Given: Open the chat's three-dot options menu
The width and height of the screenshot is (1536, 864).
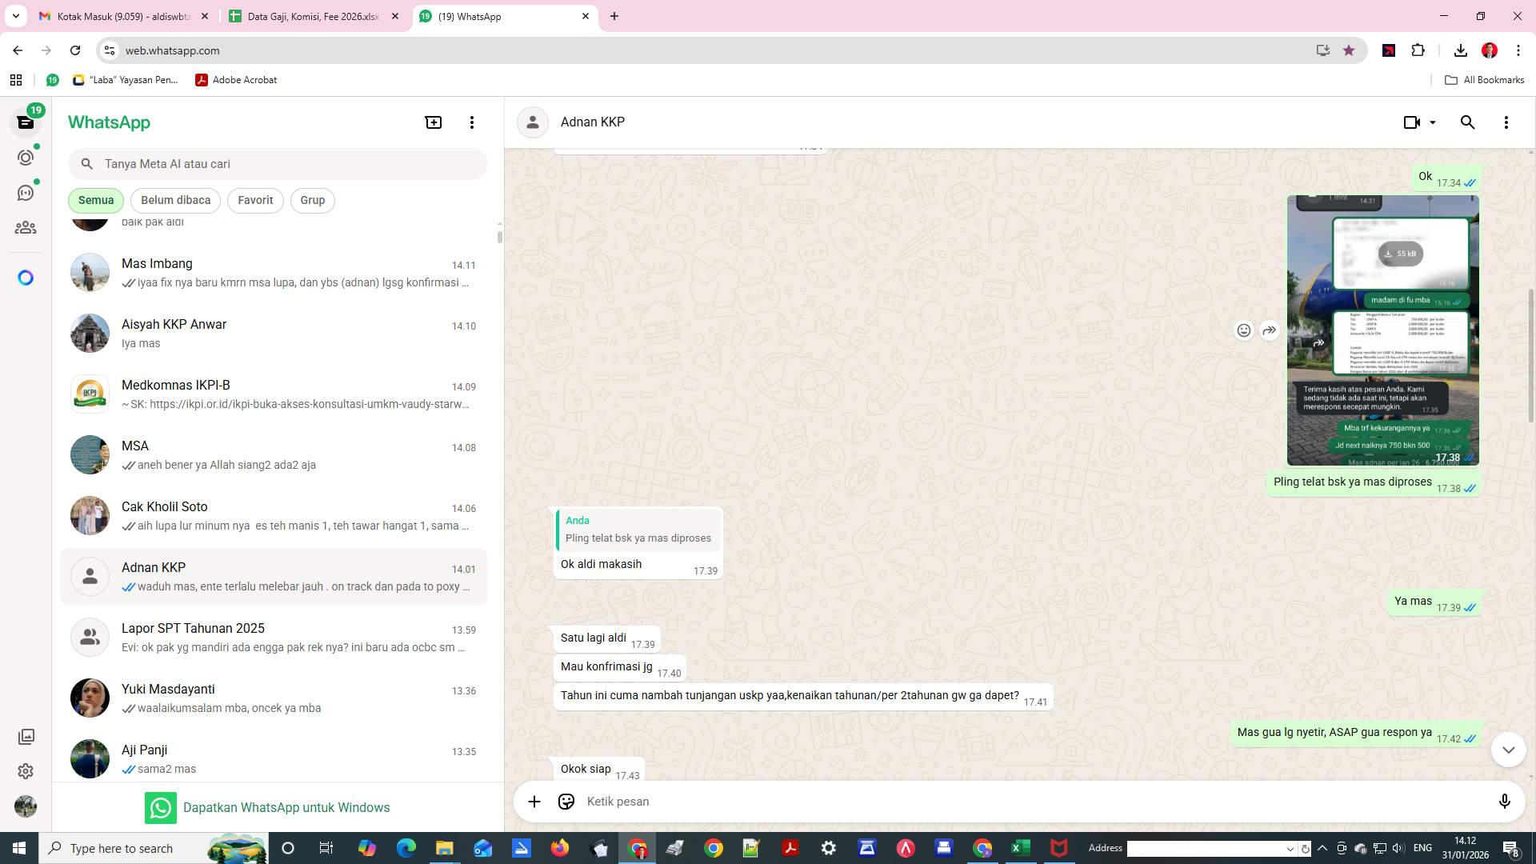Looking at the screenshot, I should coord(1506,122).
